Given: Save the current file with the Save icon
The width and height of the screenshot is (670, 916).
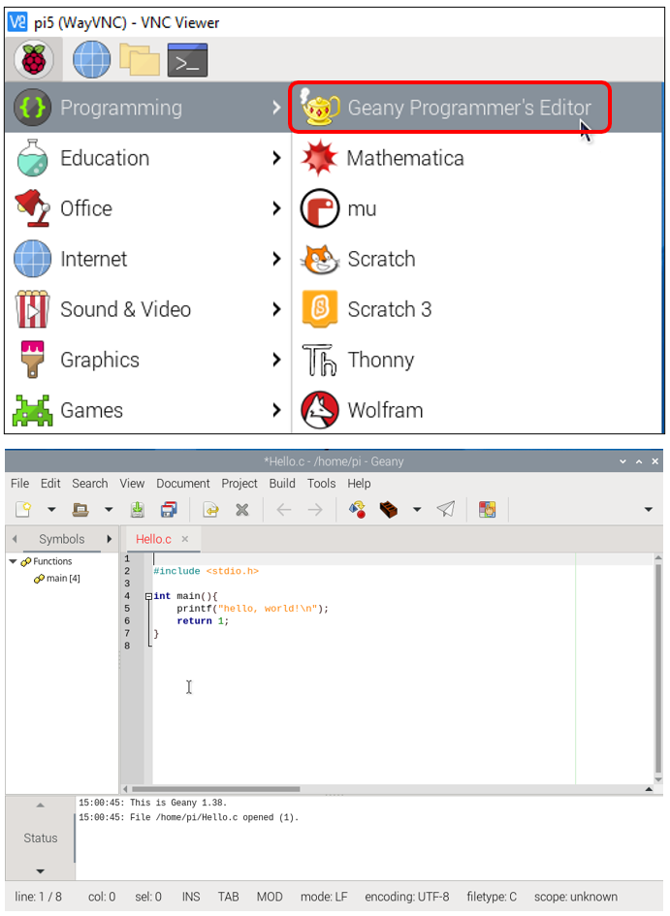Looking at the screenshot, I should coord(138,510).
